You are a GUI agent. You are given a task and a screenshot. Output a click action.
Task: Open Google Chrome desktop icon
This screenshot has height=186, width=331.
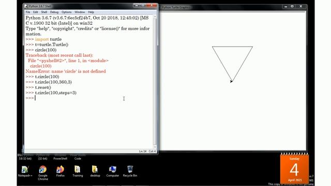(43, 173)
